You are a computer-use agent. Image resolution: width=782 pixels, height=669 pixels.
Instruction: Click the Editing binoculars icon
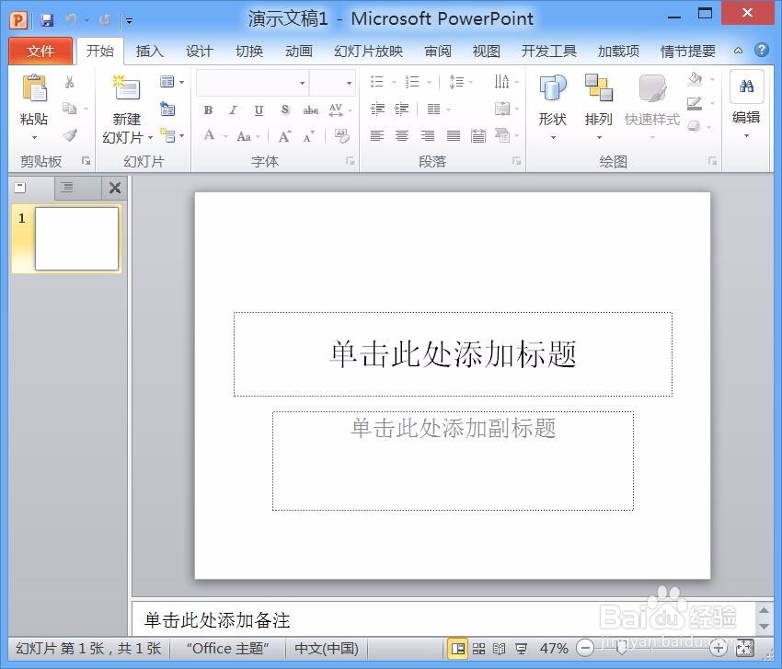(747, 87)
